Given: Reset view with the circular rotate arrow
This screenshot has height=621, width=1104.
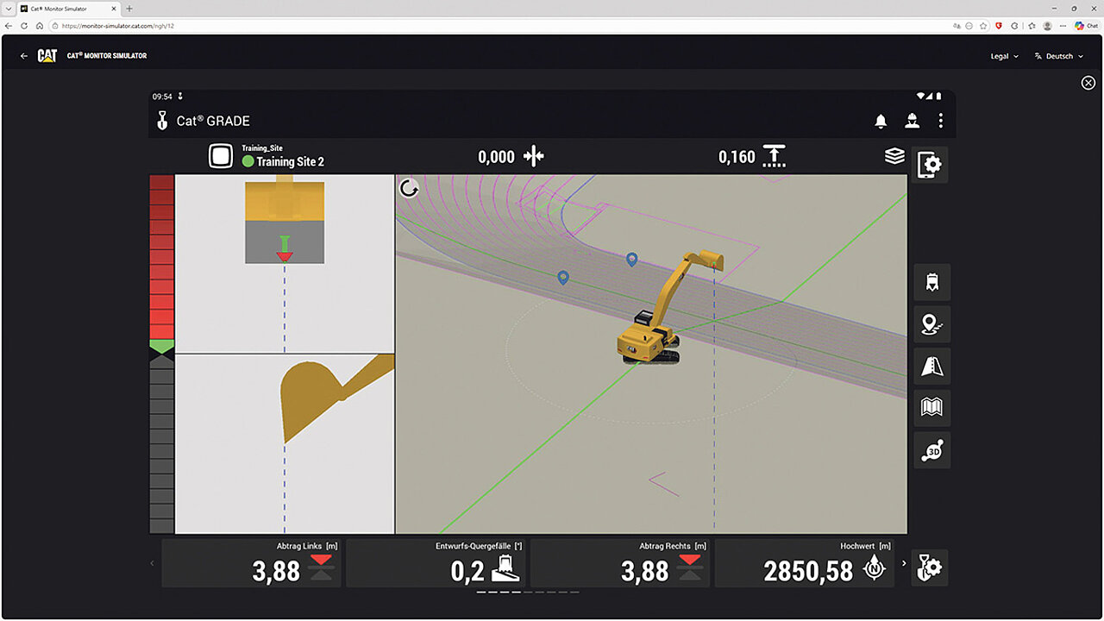Looking at the screenshot, I should tap(409, 188).
